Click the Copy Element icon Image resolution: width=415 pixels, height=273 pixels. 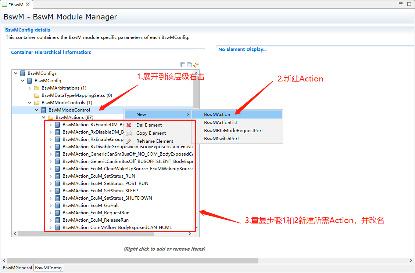click(x=129, y=133)
